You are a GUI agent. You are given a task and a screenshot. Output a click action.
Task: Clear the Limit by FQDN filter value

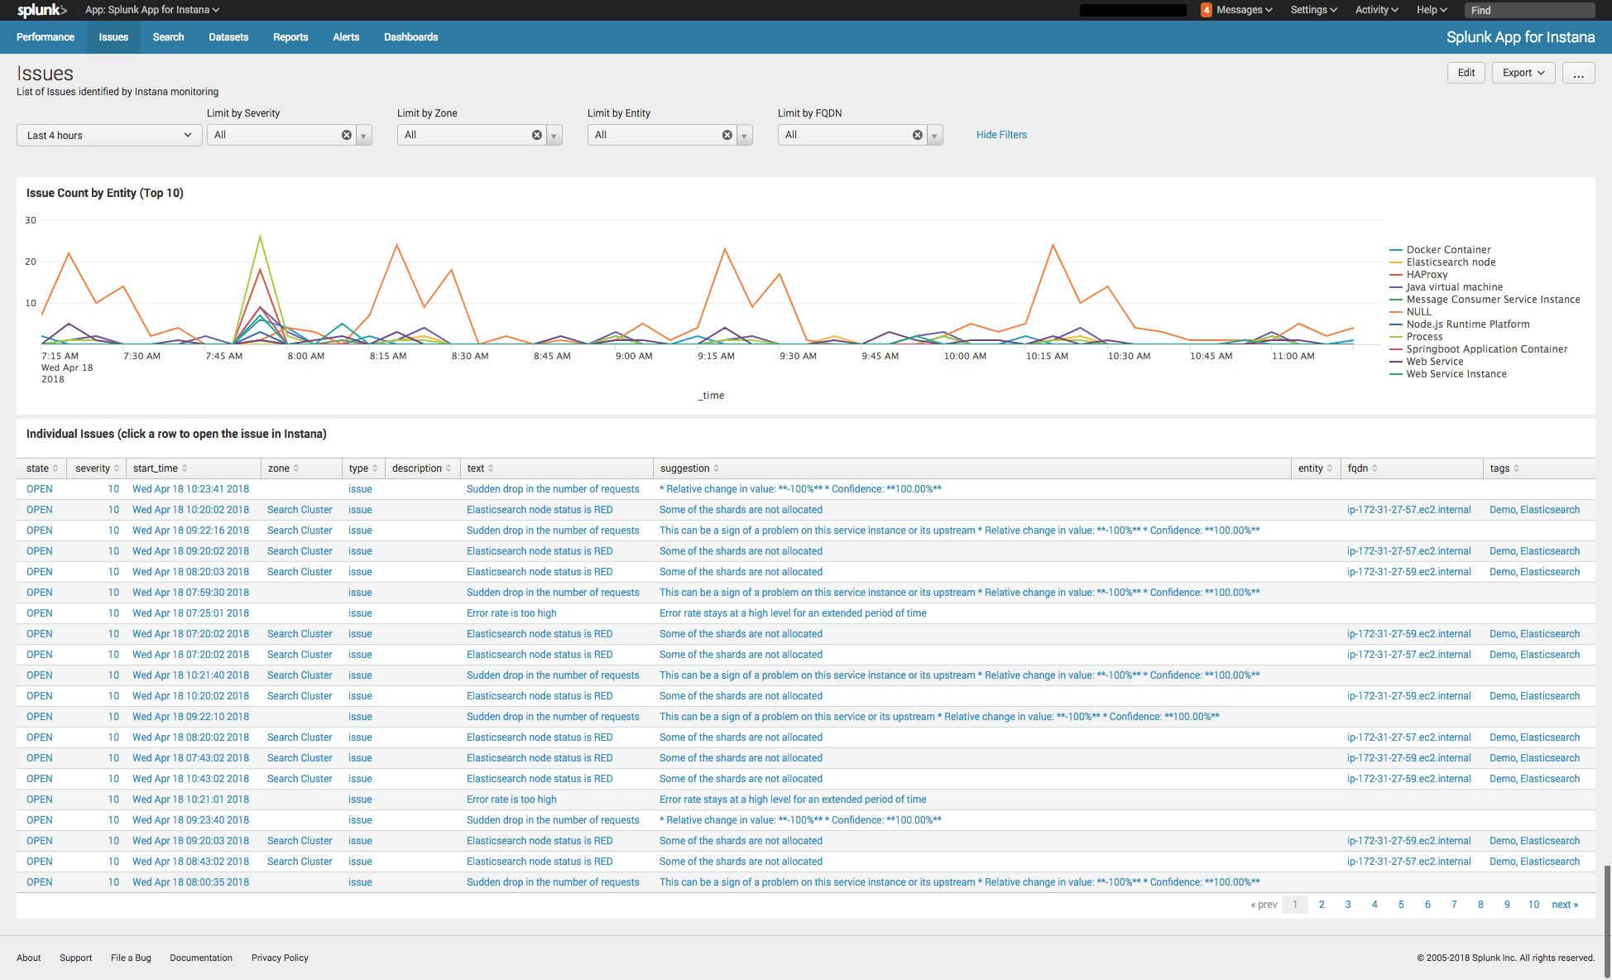coord(918,135)
